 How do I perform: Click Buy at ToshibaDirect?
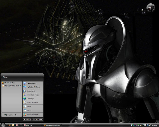click(32, 115)
